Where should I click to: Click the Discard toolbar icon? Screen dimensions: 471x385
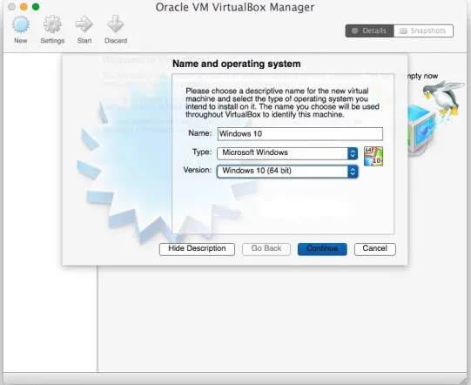pyautogui.click(x=116, y=24)
